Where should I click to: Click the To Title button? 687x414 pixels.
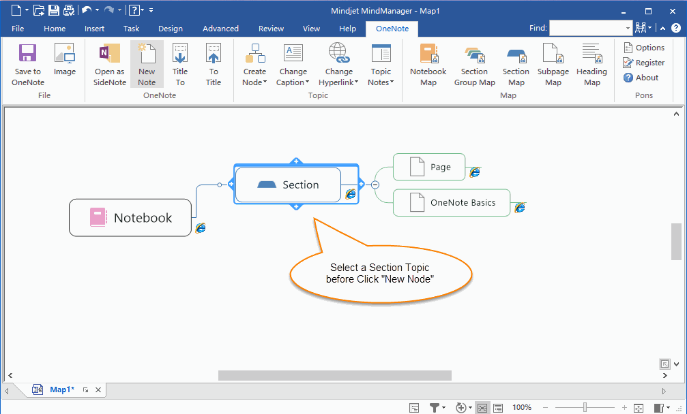tap(214, 65)
